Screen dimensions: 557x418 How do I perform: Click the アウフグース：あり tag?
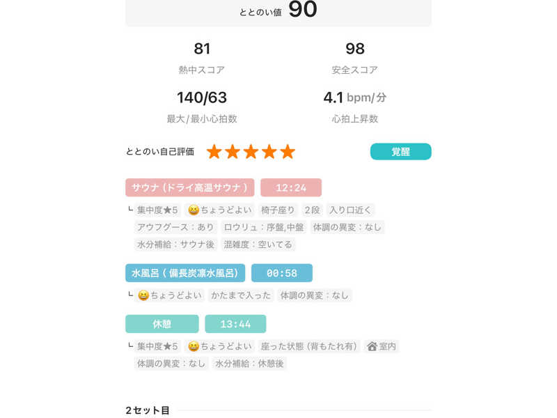click(x=175, y=227)
